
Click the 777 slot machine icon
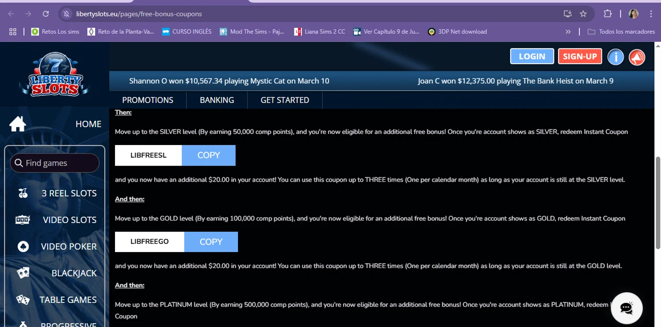22,219
